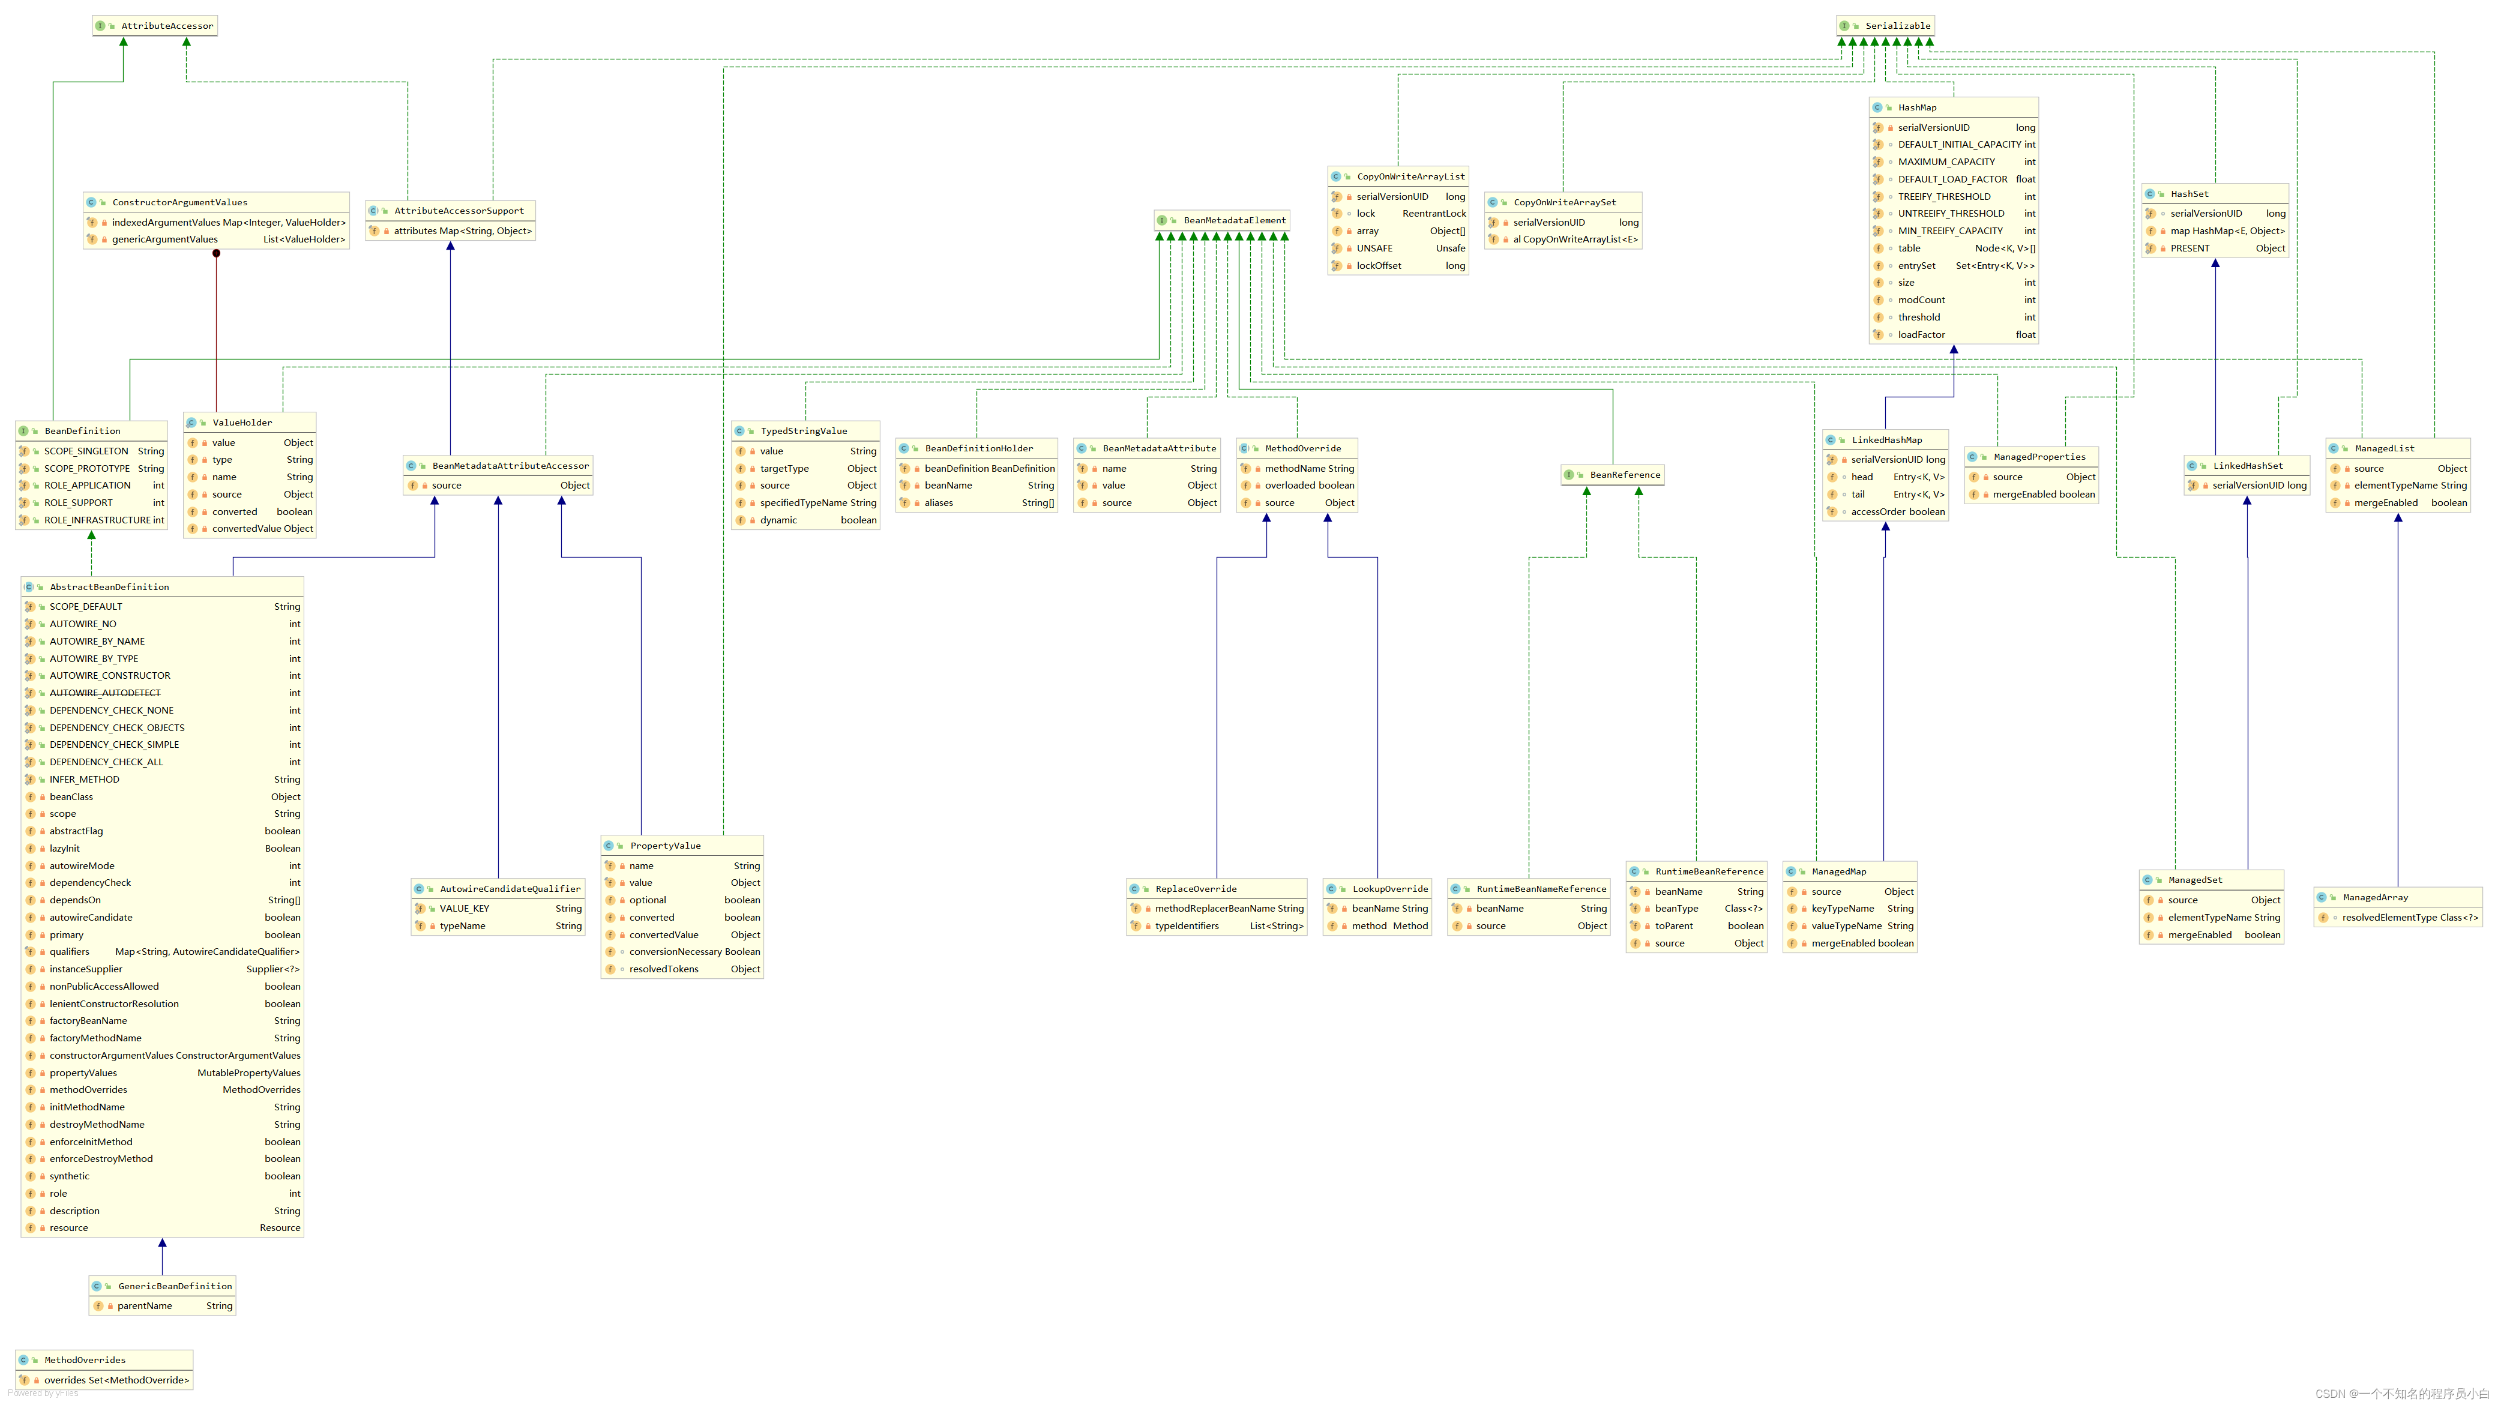This screenshot has width=2498, height=1405.
Task: Click the interface icon beside BeanDefinition
Action: [23, 432]
